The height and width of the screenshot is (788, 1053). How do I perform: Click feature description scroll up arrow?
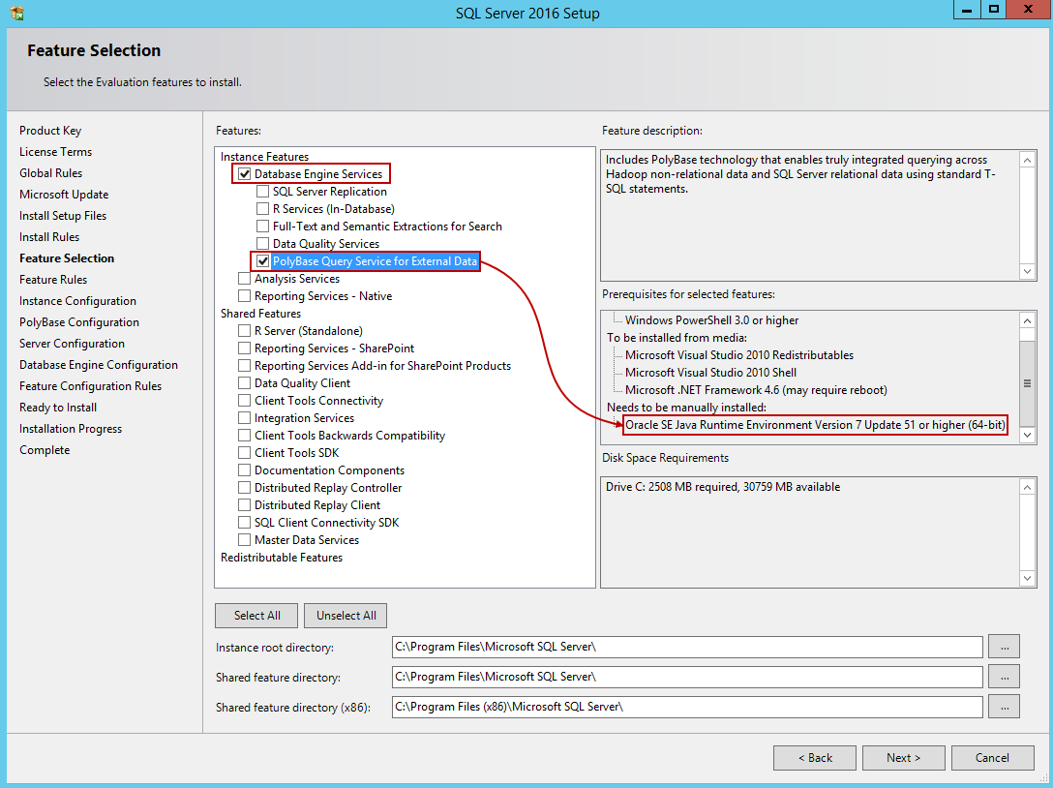click(x=1028, y=160)
